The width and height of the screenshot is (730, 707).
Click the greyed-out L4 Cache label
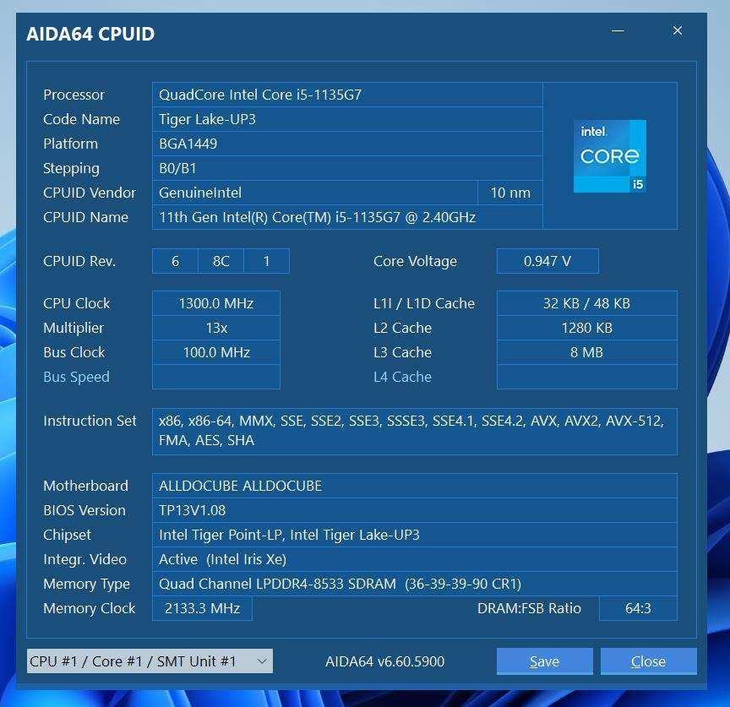click(x=402, y=377)
